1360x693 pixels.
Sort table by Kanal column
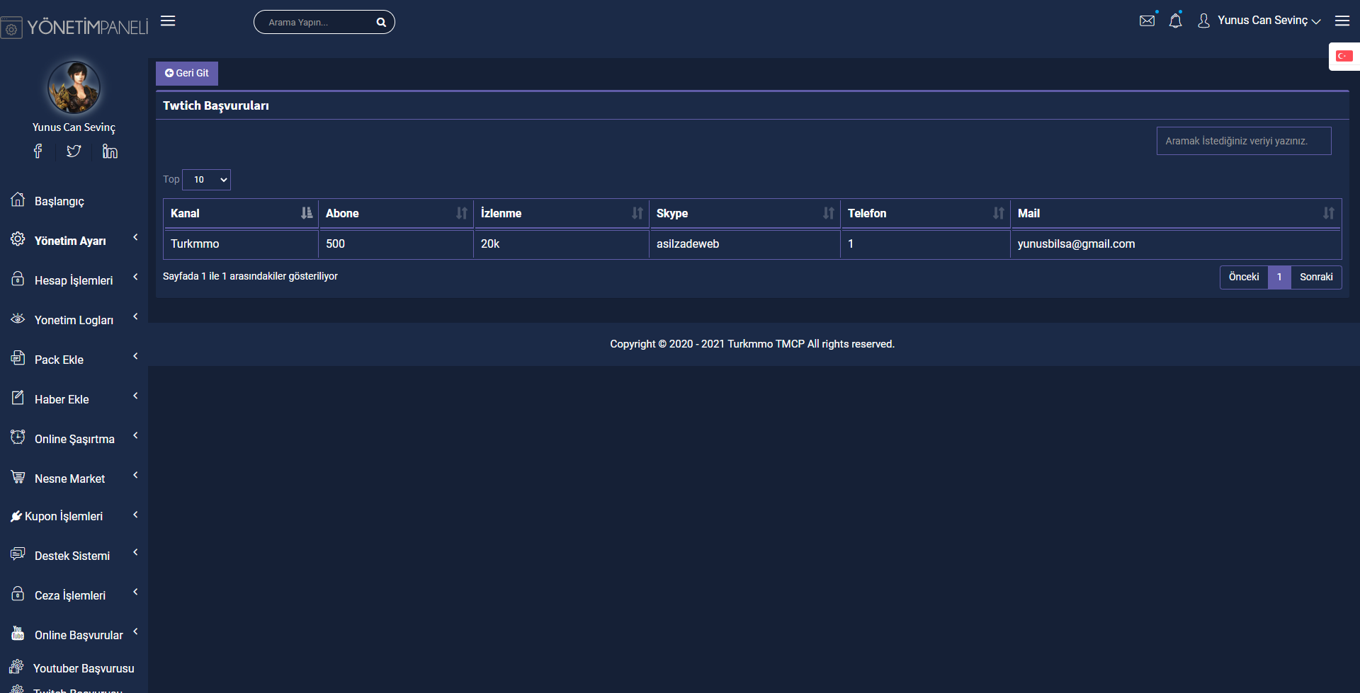[241, 213]
